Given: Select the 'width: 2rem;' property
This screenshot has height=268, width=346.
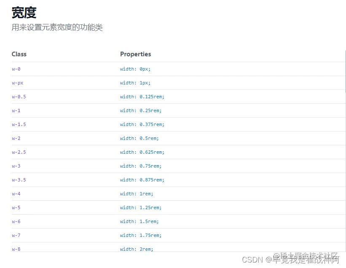Looking at the screenshot, I should click(137, 249).
